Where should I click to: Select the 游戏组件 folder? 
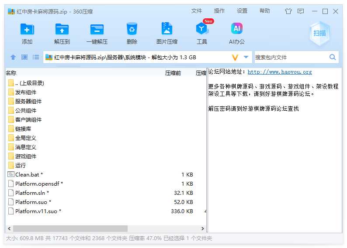[106, 156]
